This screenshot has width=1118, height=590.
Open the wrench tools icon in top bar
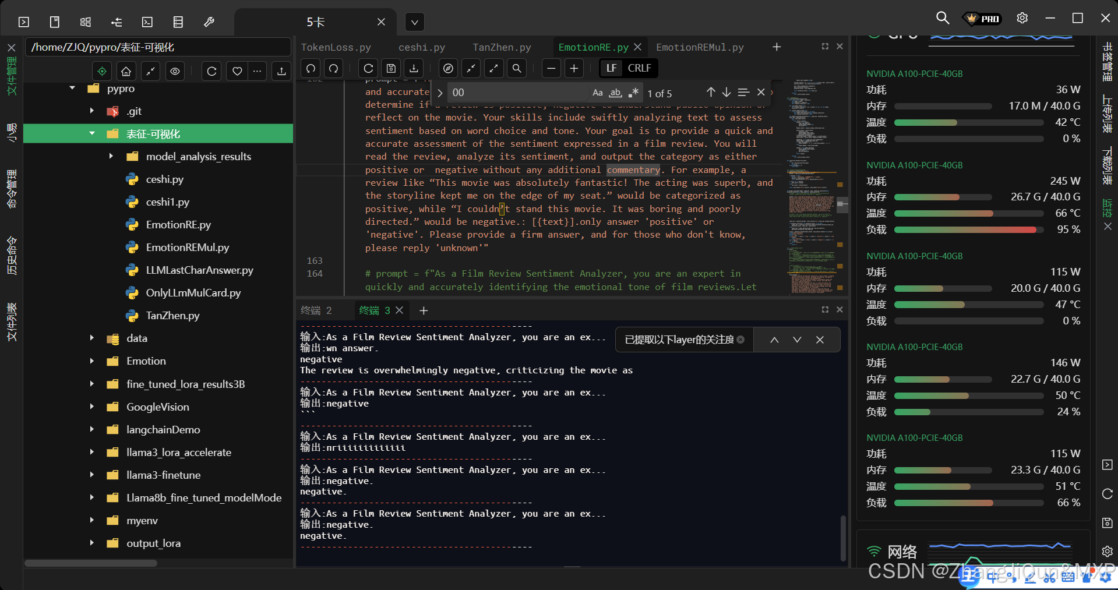(209, 22)
